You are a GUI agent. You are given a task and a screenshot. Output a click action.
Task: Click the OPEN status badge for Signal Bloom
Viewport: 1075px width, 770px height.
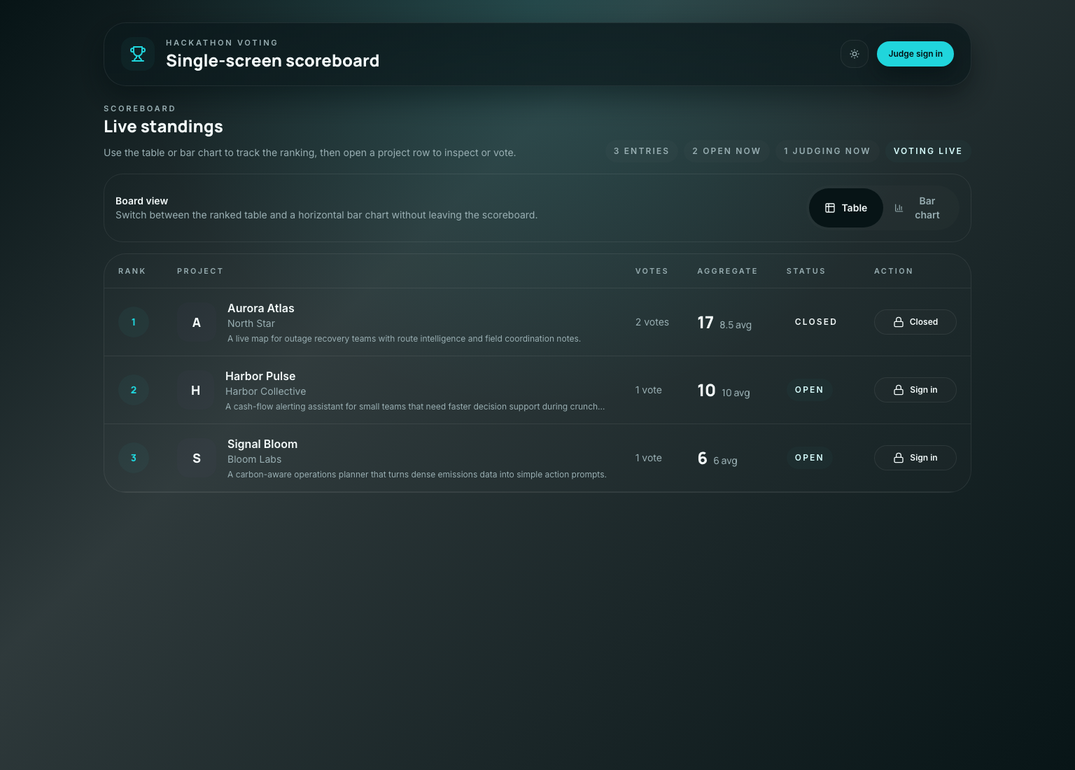[809, 458]
